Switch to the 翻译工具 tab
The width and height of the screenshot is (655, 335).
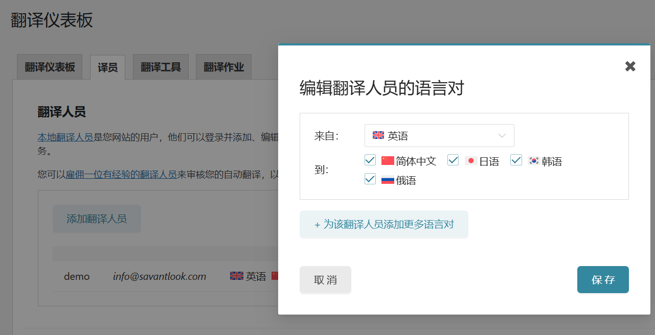pyautogui.click(x=161, y=67)
